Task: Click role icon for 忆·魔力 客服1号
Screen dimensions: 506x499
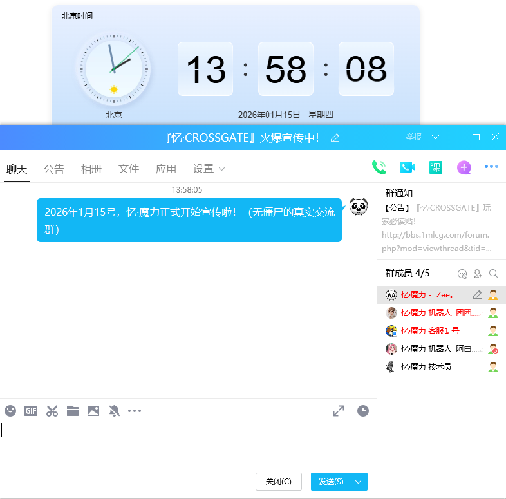Action: (492, 331)
